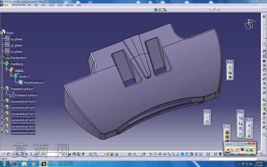Select the yz plane tree item
This screenshot has height=167, width=267.
coord(16,45)
